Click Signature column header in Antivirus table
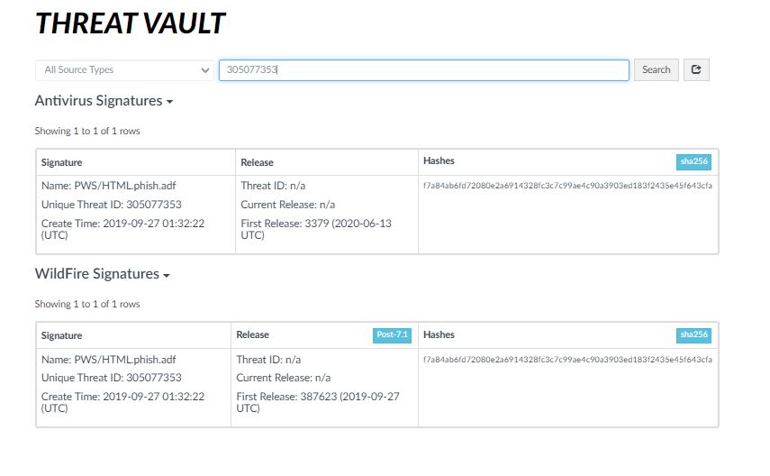 pyautogui.click(x=62, y=162)
